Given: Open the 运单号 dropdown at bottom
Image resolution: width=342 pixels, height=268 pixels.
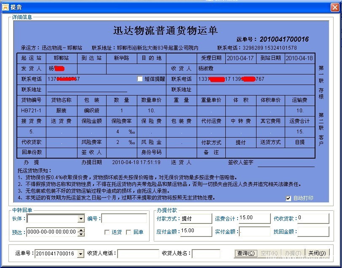Looking at the screenshot, I should tap(81, 254).
